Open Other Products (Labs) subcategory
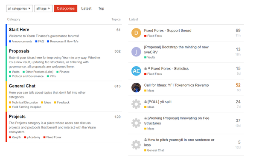 tap(38, 72)
